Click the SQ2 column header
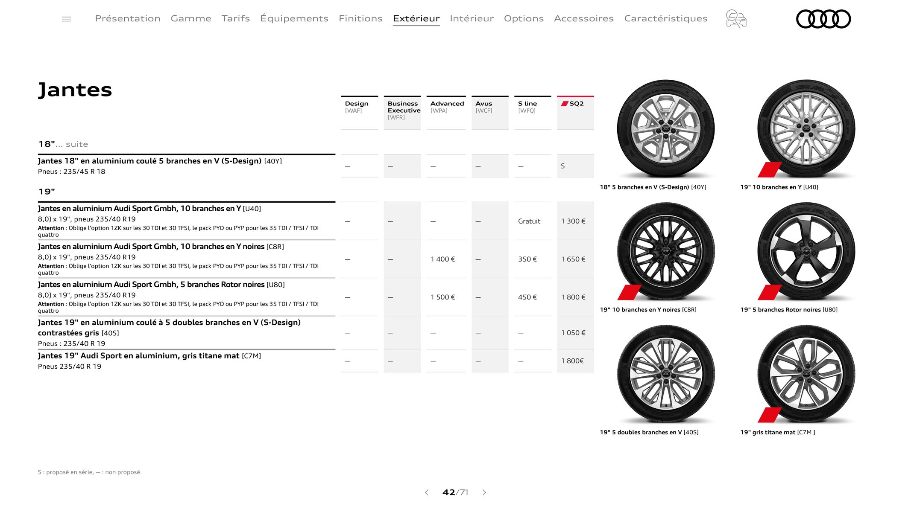The image size is (911, 512). pyautogui.click(x=575, y=113)
